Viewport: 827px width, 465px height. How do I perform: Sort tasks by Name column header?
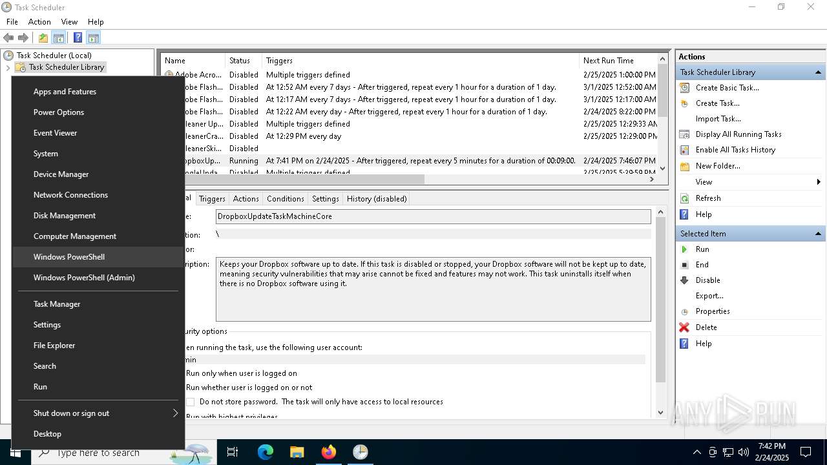click(193, 61)
